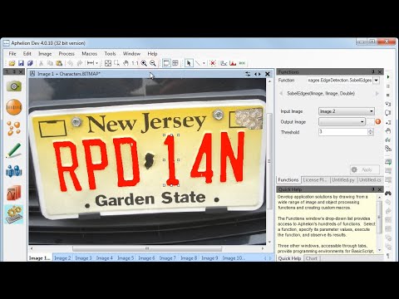Click the green pencil sidebar icon
This screenshot has width=399, height=299.
(14, 150)
